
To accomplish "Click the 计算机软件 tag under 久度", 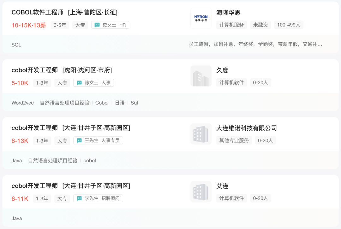I will (x=232, y=83).
